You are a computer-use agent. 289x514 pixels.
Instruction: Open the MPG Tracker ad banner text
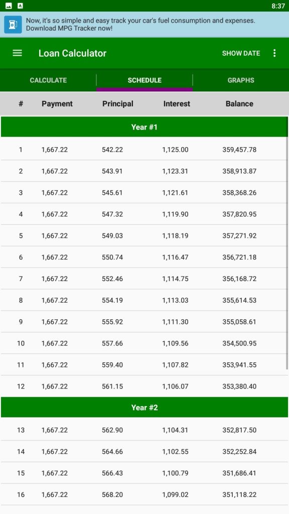(x=140, y=25)
